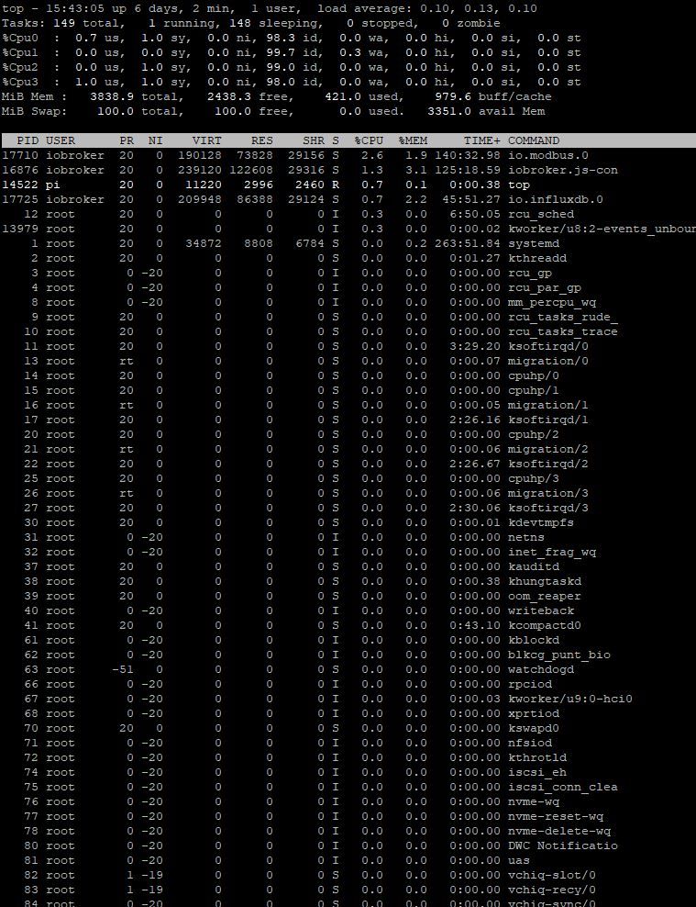Click the 'oom_reaper' process name
696x907 pixels.
tap(545, 596)
